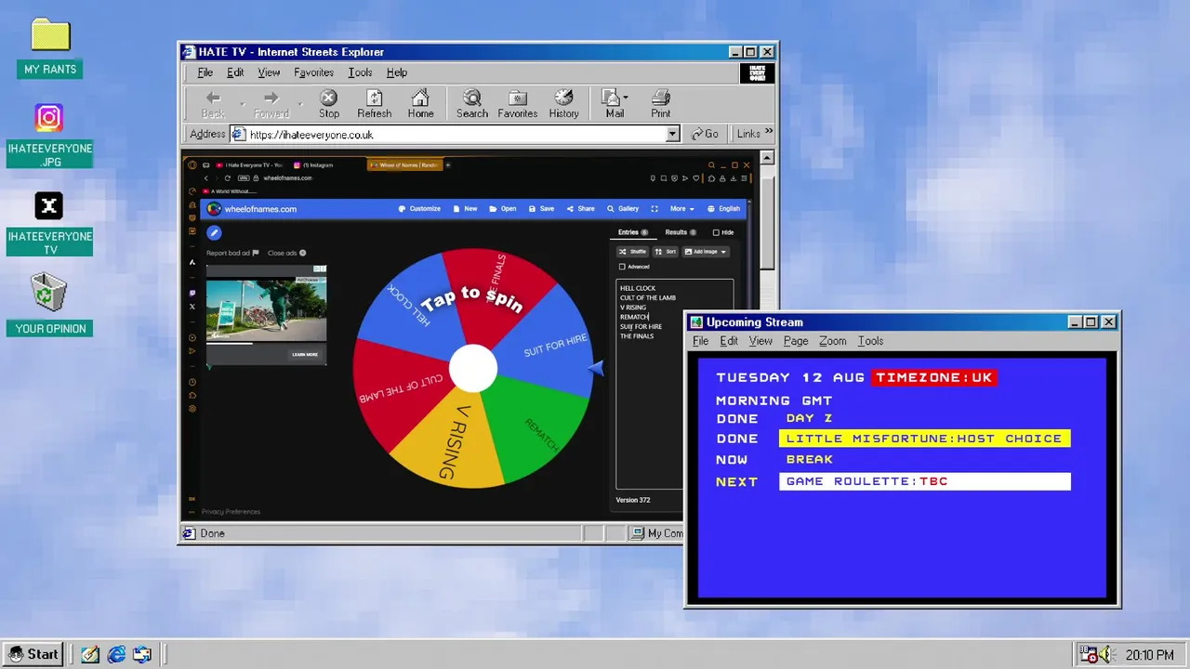
Task: Select the Wheel of Names browser tab
Action: tap(404, 164)
